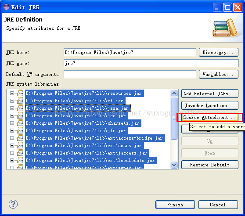Click the library list scroll-down arrow
245x216 pixels.
(x=174, y=165)
